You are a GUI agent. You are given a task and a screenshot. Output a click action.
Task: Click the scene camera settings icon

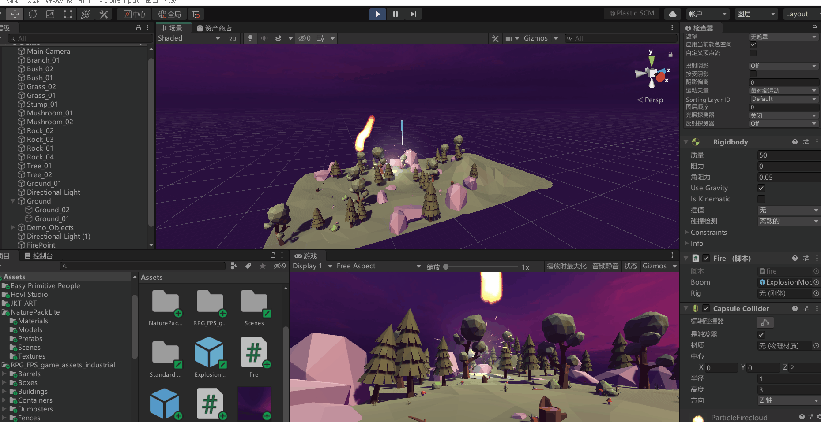(509, 38)
